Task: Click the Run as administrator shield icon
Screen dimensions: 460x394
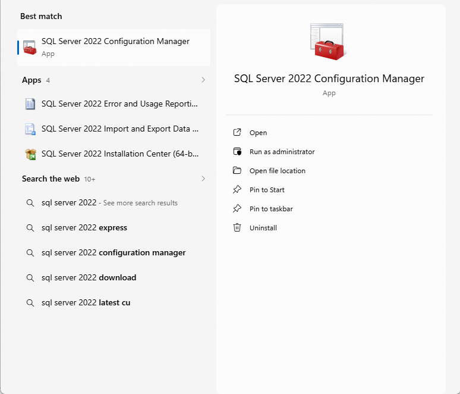Action: tap(237, 152)
